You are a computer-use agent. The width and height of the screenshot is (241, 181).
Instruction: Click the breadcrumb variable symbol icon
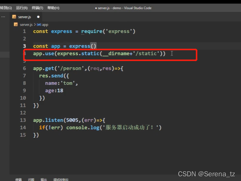tap(39, 24)
